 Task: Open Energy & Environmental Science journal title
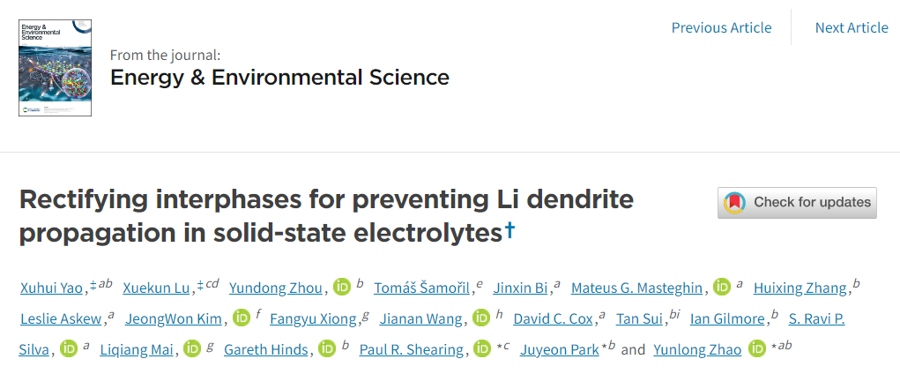279,77
